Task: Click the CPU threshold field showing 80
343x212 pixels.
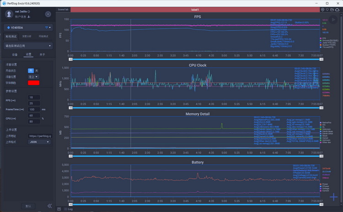Action: coord(34,121)
